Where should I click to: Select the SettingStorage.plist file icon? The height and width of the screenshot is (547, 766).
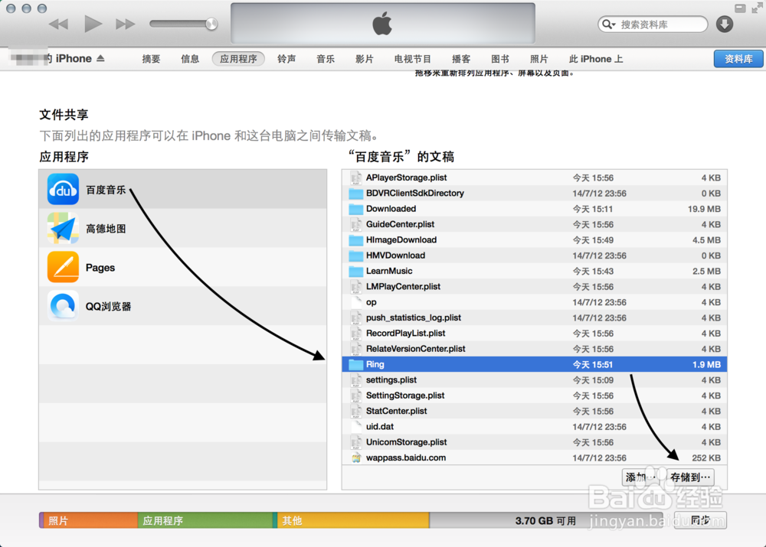[356, 396]
